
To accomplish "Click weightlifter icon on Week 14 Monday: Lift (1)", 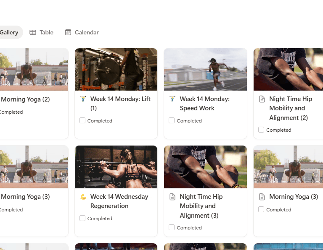I will (x=83, y=99).
